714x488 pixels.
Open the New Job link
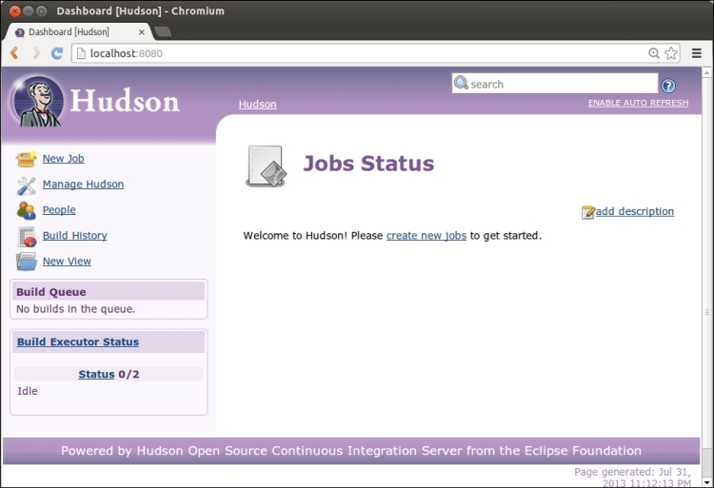[x=63, y=158]
